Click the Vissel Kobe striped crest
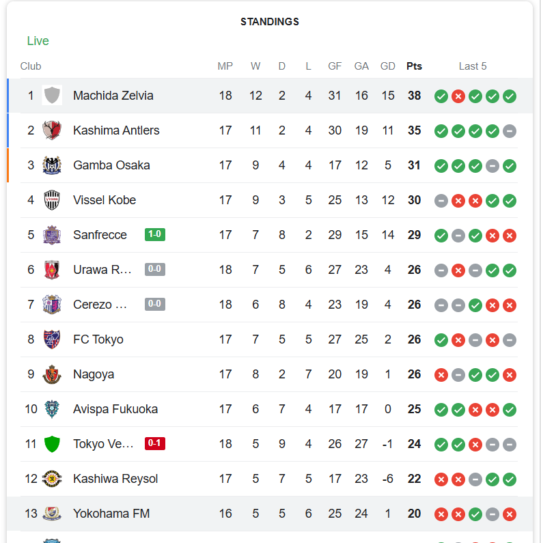The width and height of the screenshot is (541, 543). point(52,200)
